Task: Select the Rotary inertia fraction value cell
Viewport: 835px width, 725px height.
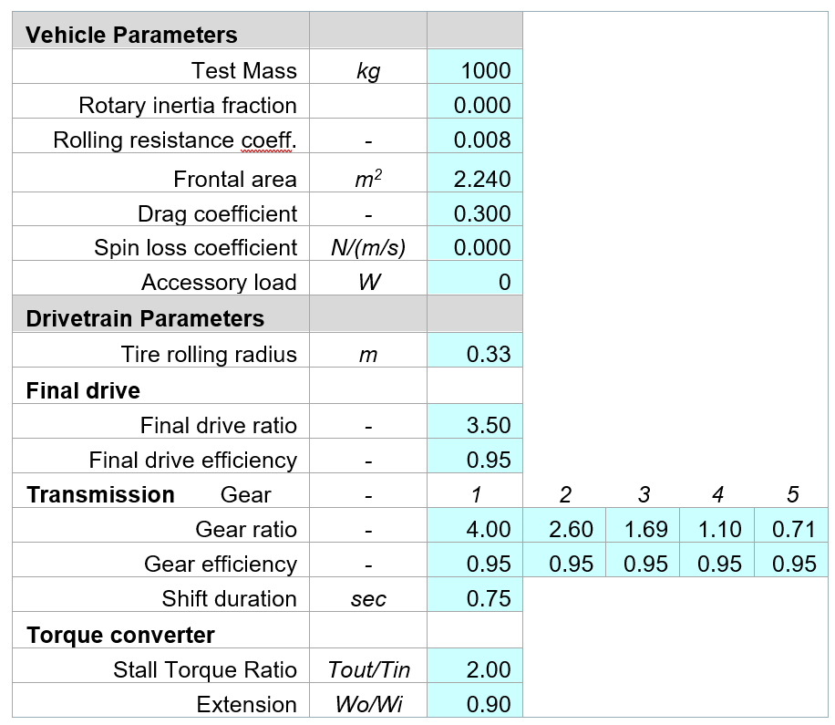Action: [475, 105]
